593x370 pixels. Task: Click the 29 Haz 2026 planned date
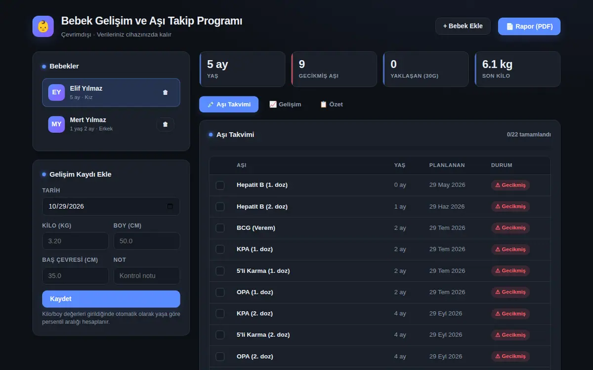coord(447,207)
